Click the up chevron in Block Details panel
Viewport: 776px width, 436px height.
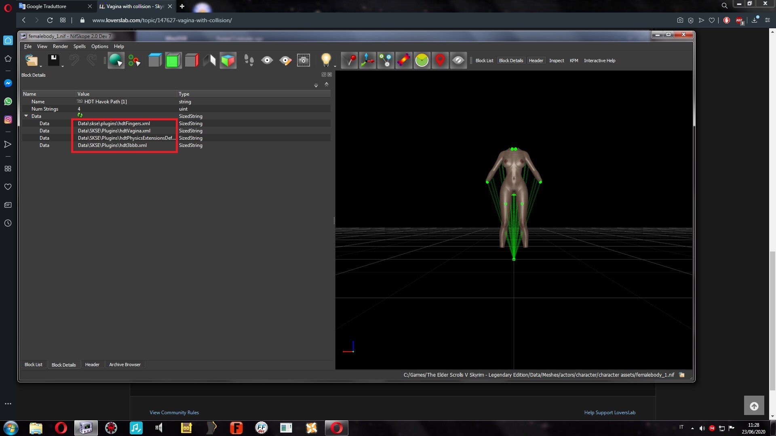point(327,84)
